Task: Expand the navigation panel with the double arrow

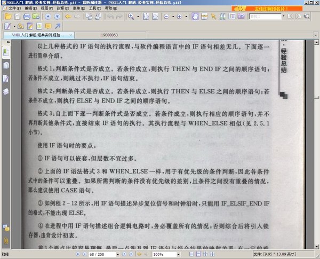Action: tap(9, 42)
